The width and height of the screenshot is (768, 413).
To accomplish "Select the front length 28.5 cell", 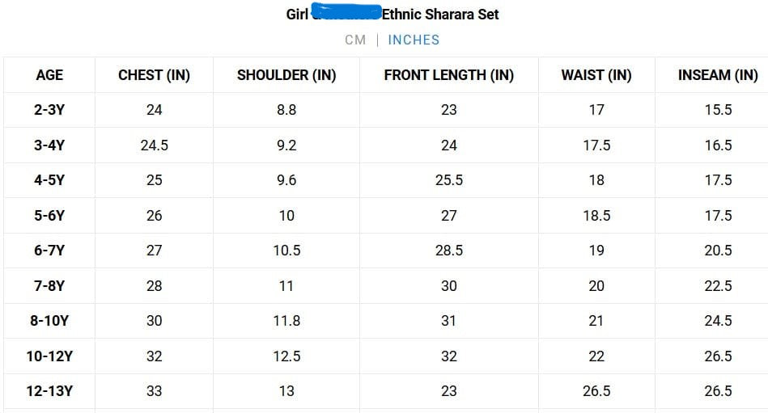I will click(x=448, y=251).
